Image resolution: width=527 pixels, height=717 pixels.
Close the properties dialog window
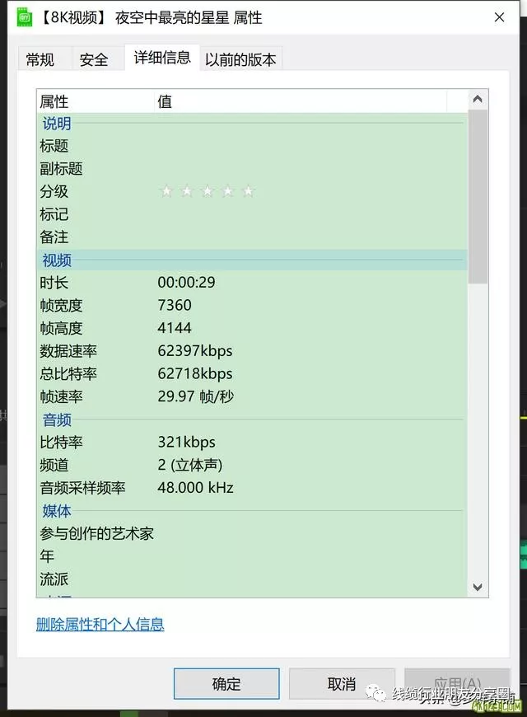(500, 17)
